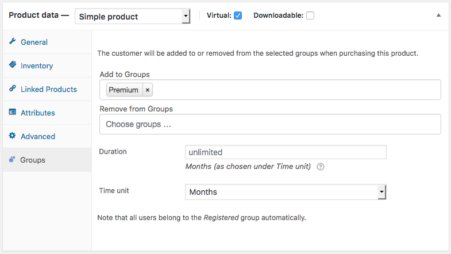Remove the Premium group tag
Screen dimensions: 451x254
[x=148, y=90]
